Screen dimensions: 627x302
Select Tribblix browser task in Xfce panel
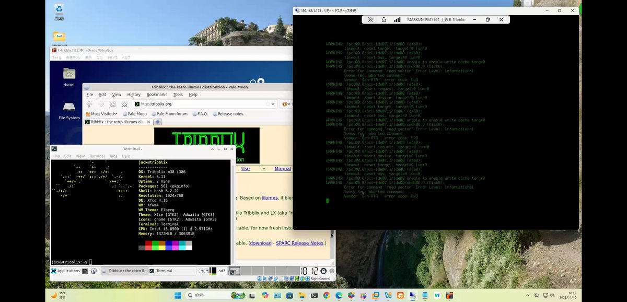pos(124,271)
